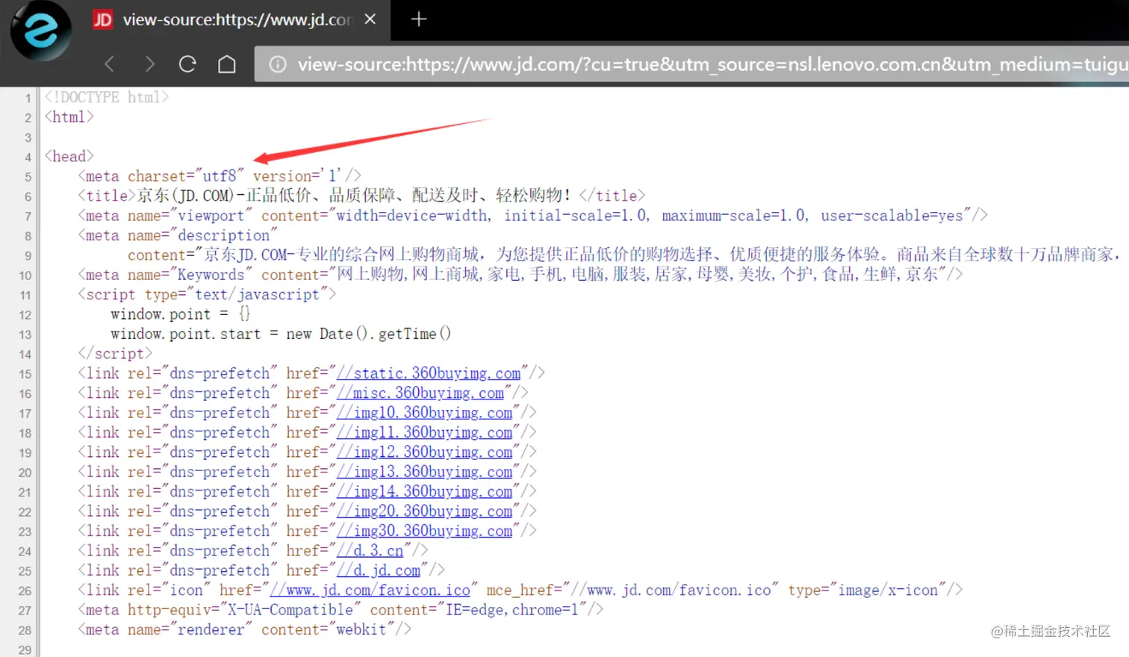Click line number 5 in the gutter
The width and height of the screenshot is (1129, 657).
click(28, 177)
